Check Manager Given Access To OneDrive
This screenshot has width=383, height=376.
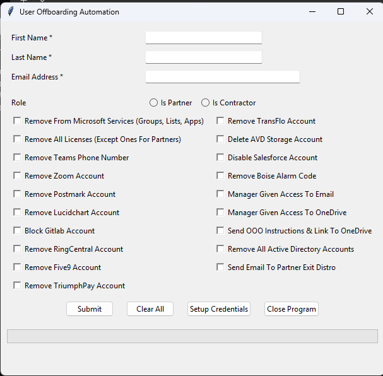point(220,212)
